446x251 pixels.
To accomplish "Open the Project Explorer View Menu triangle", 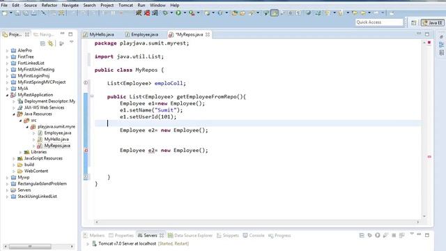I will 71,42.
